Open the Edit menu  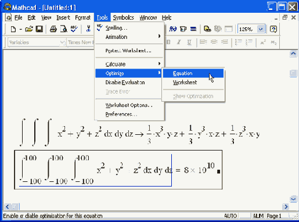31,17
